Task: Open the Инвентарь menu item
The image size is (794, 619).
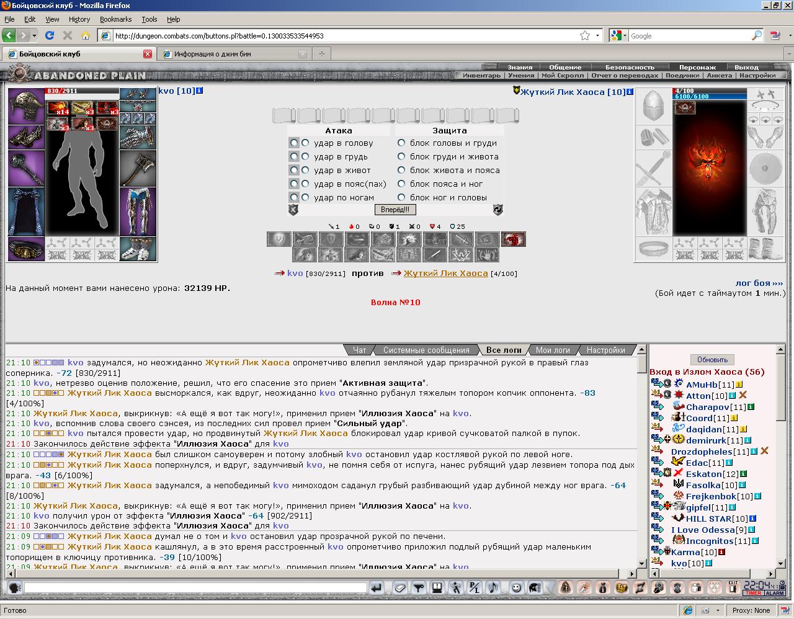Action: tap(481, 75)
